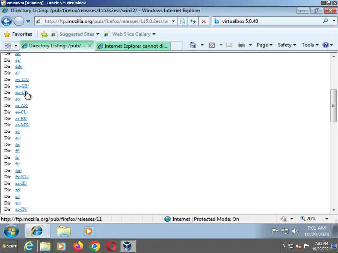Click the red Stop loading icon
This screenshot has width=338, height=253.
[x=203, y=21]
